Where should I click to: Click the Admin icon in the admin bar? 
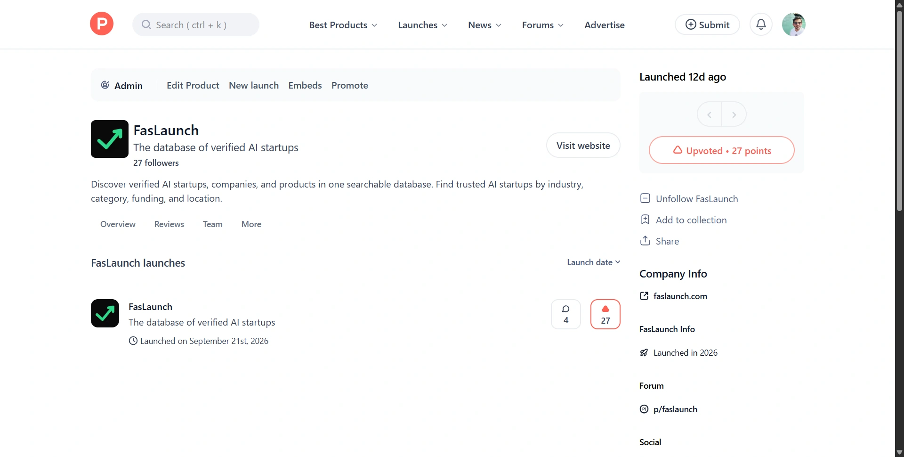coord(105,85)
